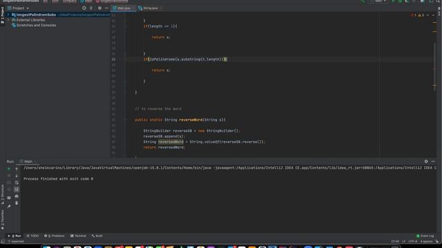Open Project panel options gear
The width and height of the screenshot is (442, 248).
tap(99, 8)
